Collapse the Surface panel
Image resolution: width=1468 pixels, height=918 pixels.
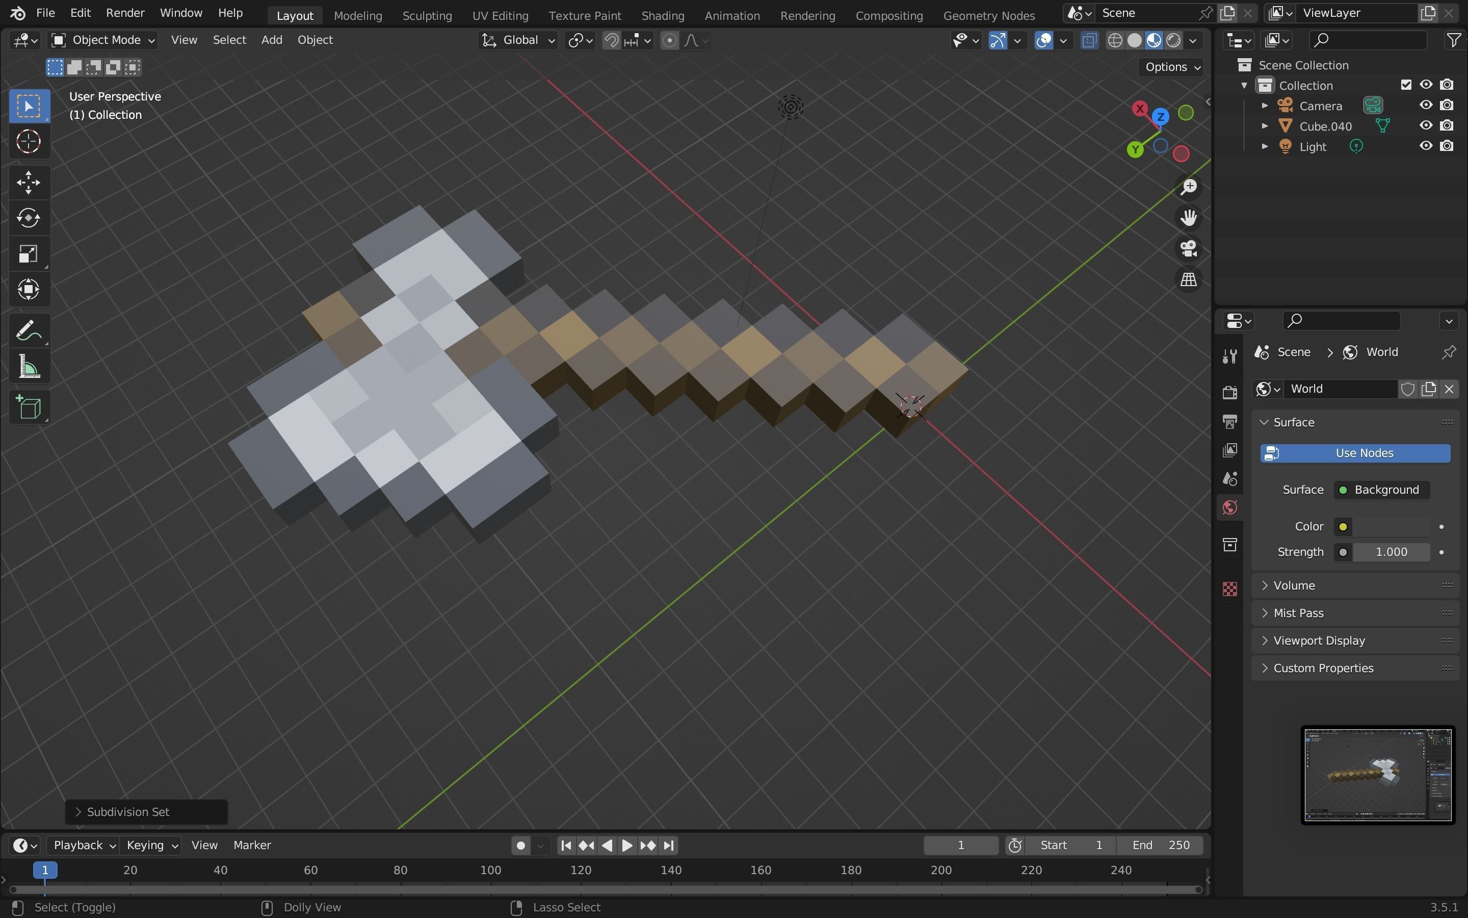1355,422
